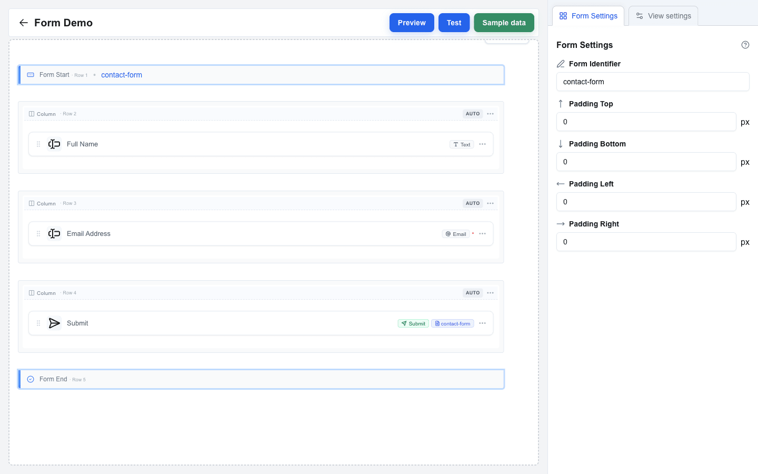Grab the Full Name drag handle
The image size is (758, 474).
point(38,144)
